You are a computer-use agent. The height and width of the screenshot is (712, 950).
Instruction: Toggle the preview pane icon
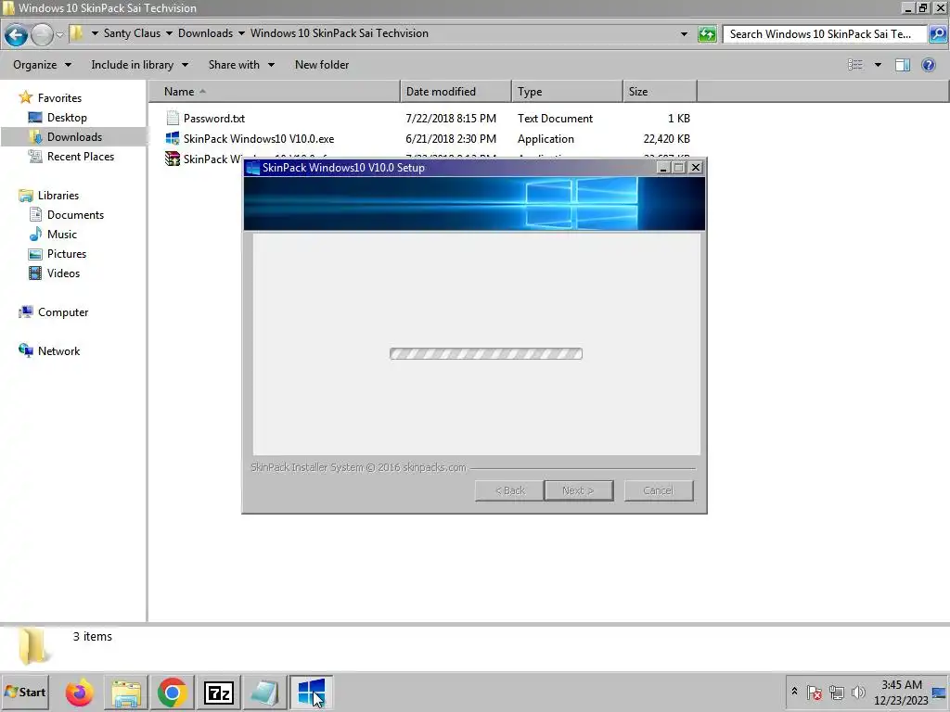[x=902, y=65]
